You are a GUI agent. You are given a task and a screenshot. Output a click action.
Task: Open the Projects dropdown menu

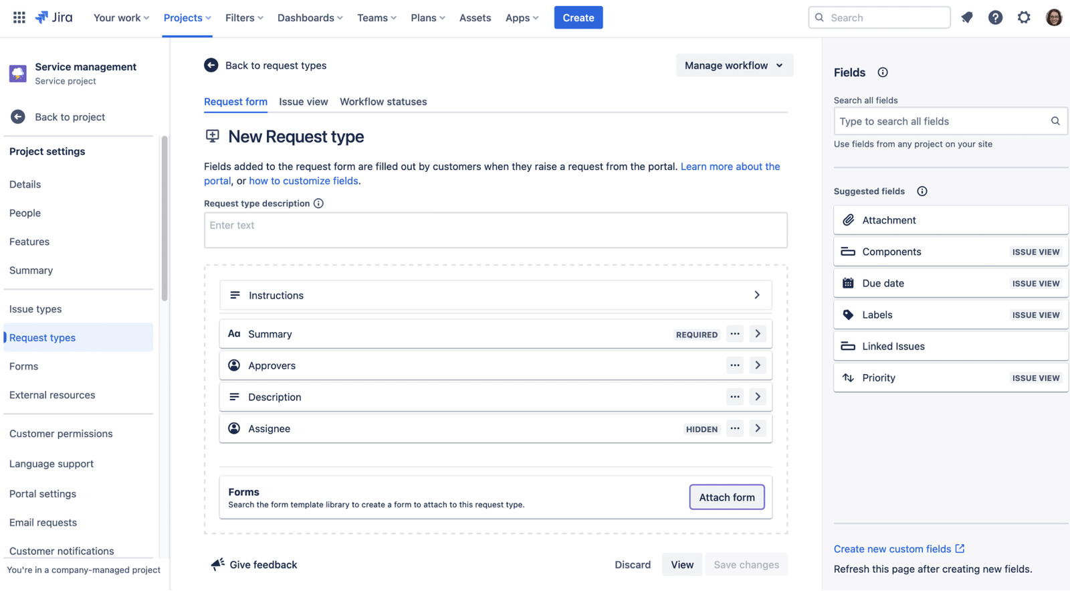[x=187, y=17]
